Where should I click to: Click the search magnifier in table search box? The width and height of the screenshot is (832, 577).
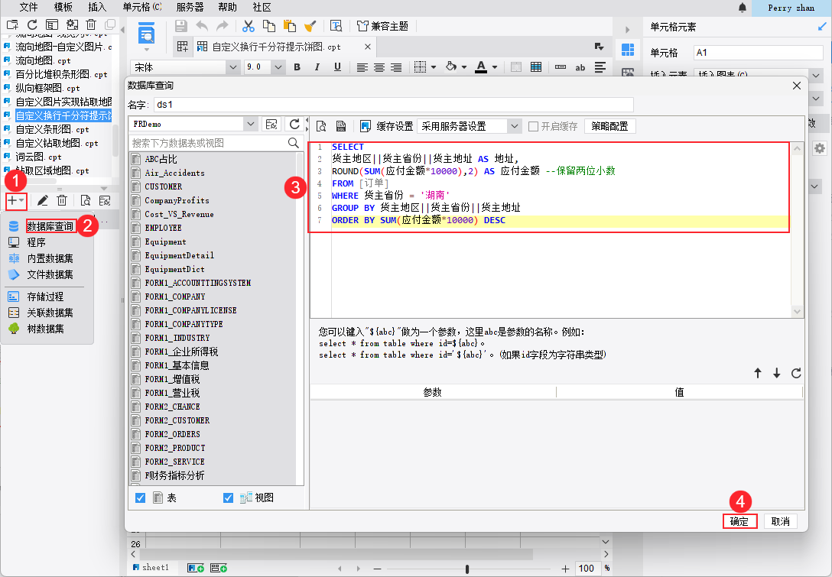click(x=293, y=143)
